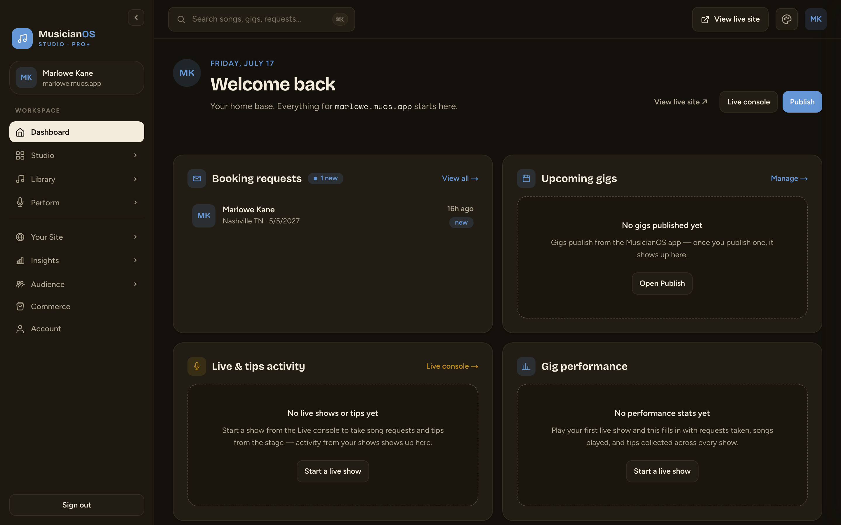Image resolution: width=841 pixels, height=525 pixels.
Task: Open the Marlowe Kane workspace switcher card
Action: (x=77, y=78)
